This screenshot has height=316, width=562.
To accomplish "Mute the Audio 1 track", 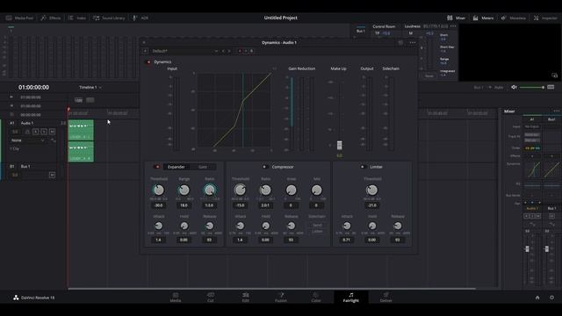I will 52,132.
